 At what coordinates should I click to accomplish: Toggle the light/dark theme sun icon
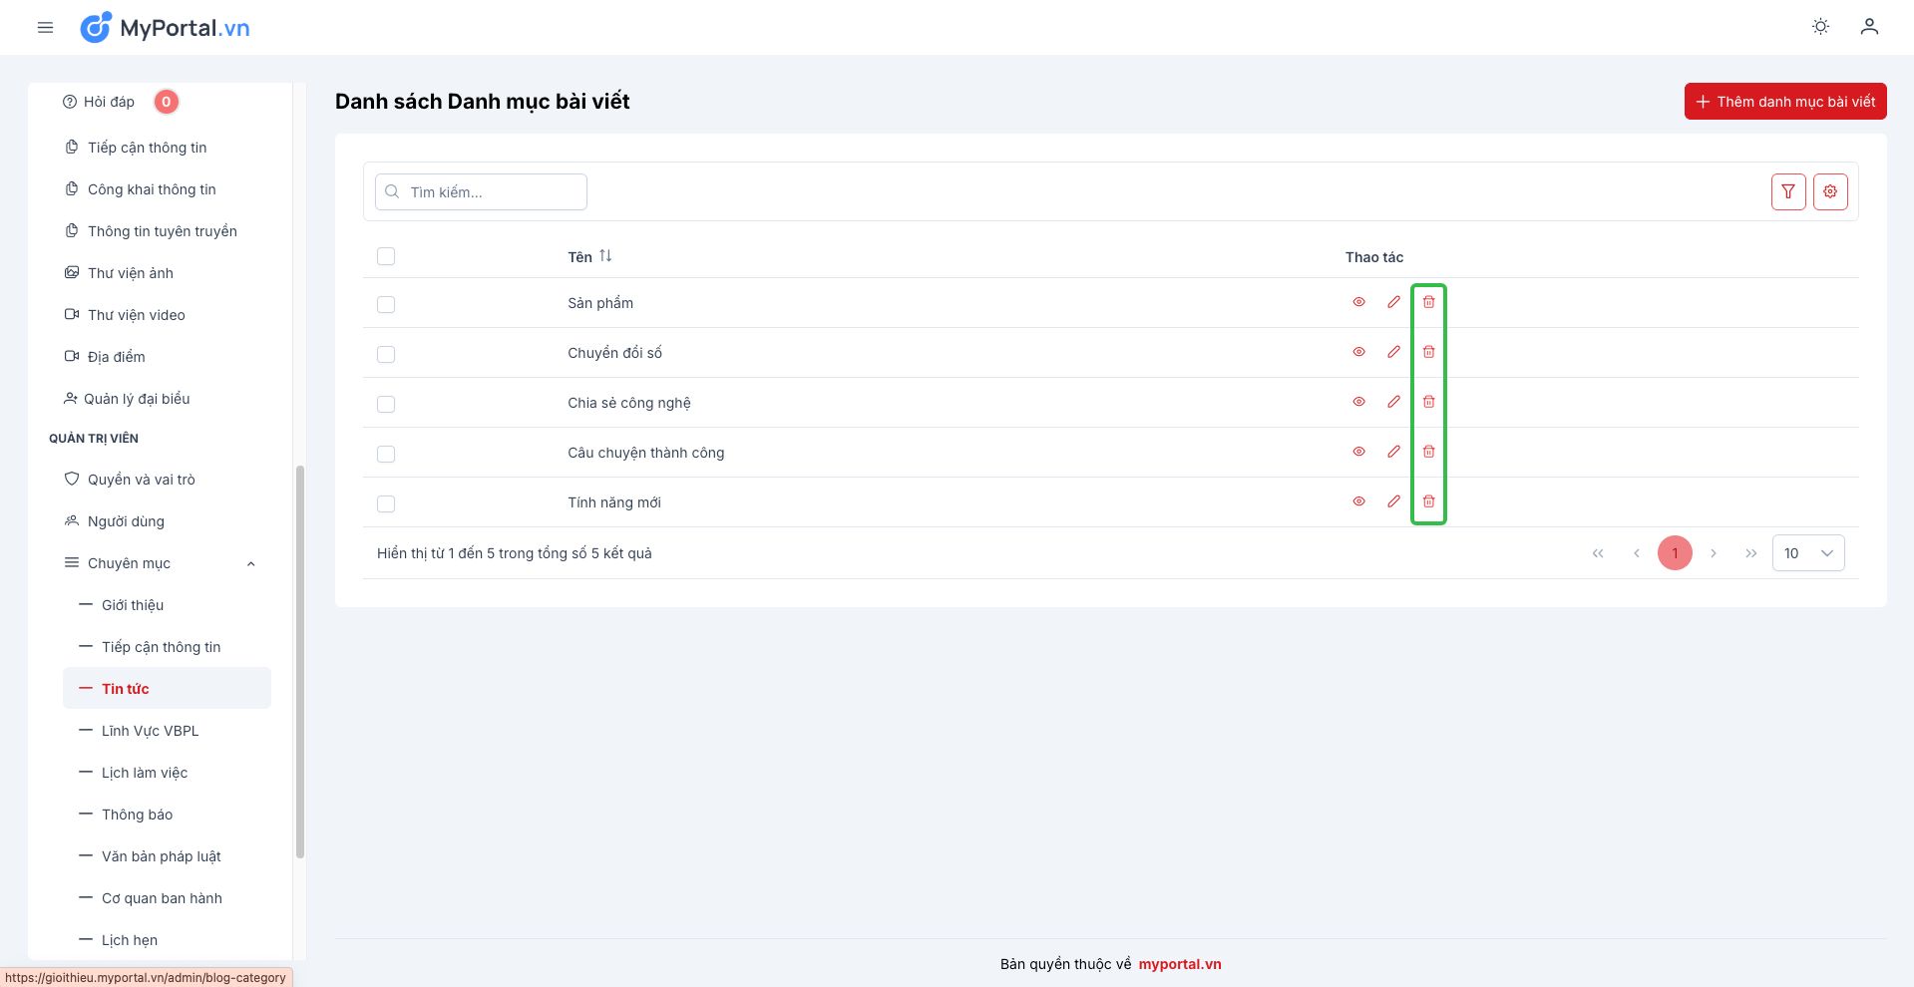(x=1820, y=27)
